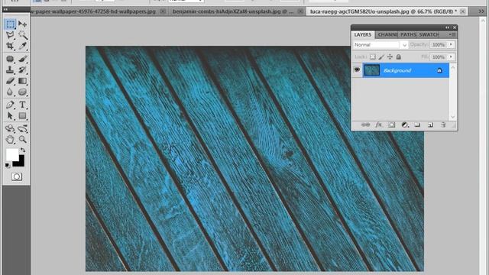Select the Hand tool
This screenshot has width=489, height=275.
coord(10,139)
